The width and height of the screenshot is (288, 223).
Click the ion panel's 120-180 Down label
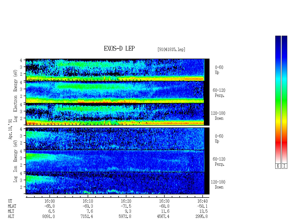[218, 185]
